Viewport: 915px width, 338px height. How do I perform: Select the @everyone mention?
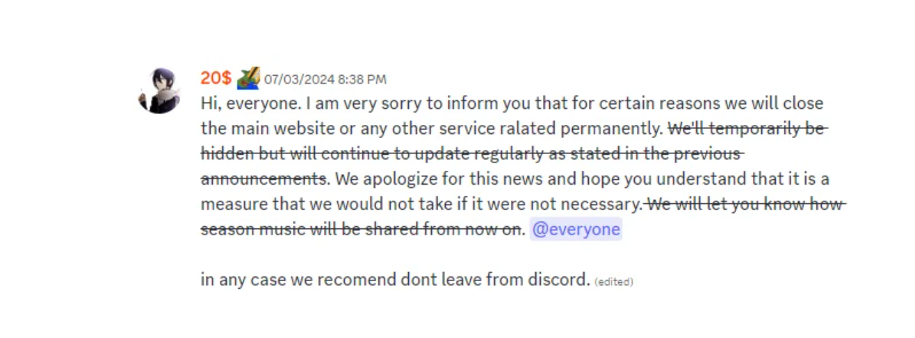pyautogui.click(x=576, y=229)
